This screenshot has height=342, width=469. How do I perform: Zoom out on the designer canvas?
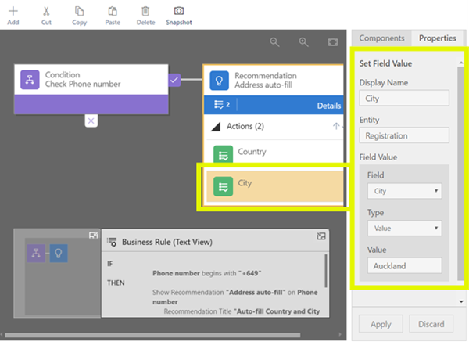pyautogui.click(x=274, y=42)
